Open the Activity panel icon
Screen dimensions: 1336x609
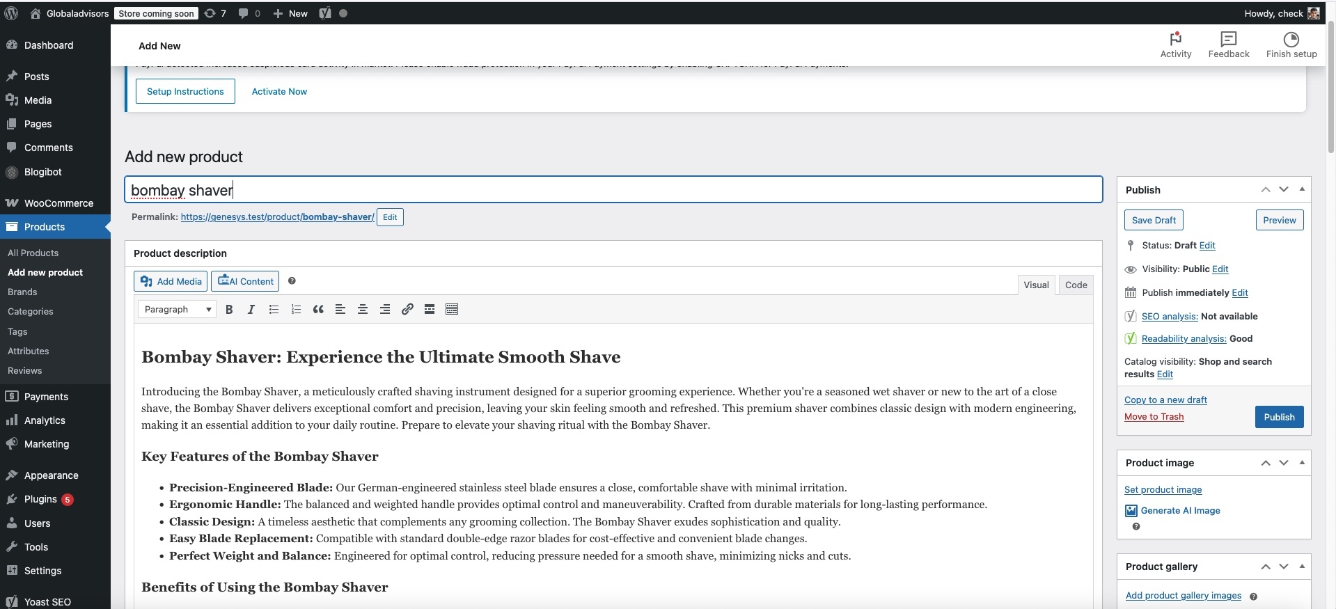point(1176,45)
